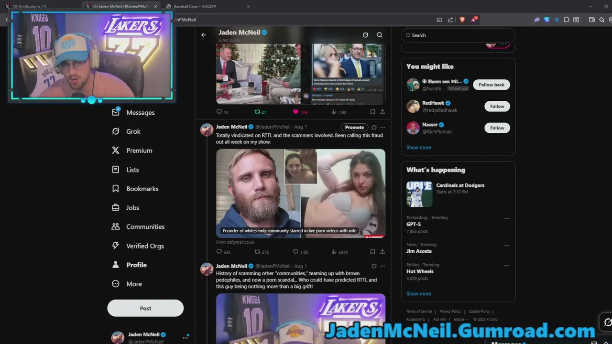Share the Aug 1 dailymail post

382,252
